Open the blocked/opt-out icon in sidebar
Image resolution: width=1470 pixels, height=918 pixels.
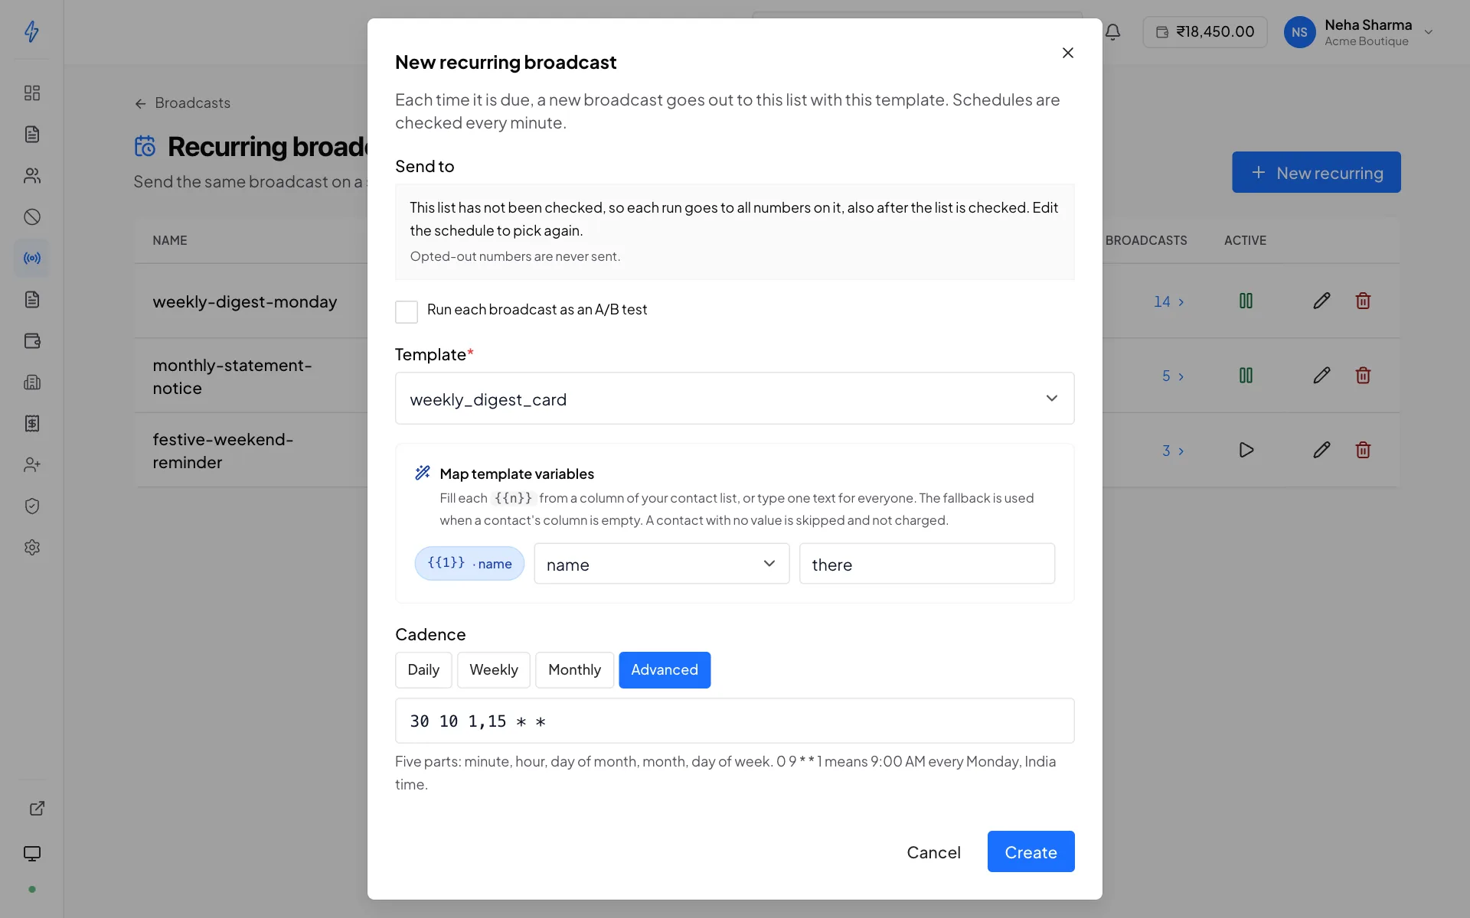tap(32, 217)
